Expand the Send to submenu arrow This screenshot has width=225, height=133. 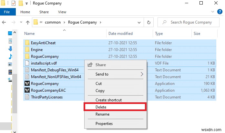tap(142, 74)
